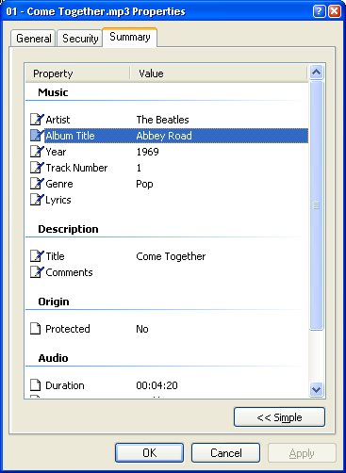Image resolution: width=346 pixels, height=473 pixels.
Task: Collapse to Simple view
Action: click(x=279, y=417)
